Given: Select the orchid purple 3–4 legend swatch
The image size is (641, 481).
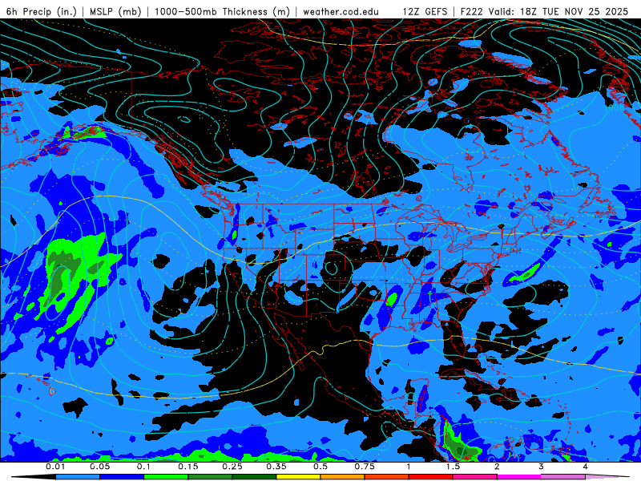Looking at the screenshot, I should pos(563,477).
